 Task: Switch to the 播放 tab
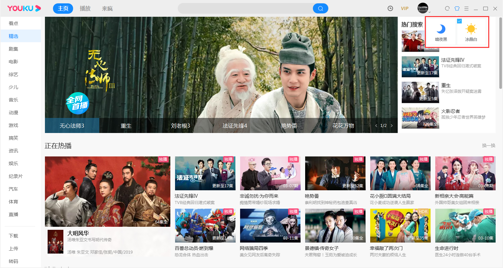click(x=85, y=8)
